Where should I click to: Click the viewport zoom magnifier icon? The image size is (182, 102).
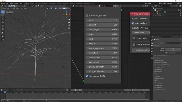pyautogui.click(x=69, y=20)
